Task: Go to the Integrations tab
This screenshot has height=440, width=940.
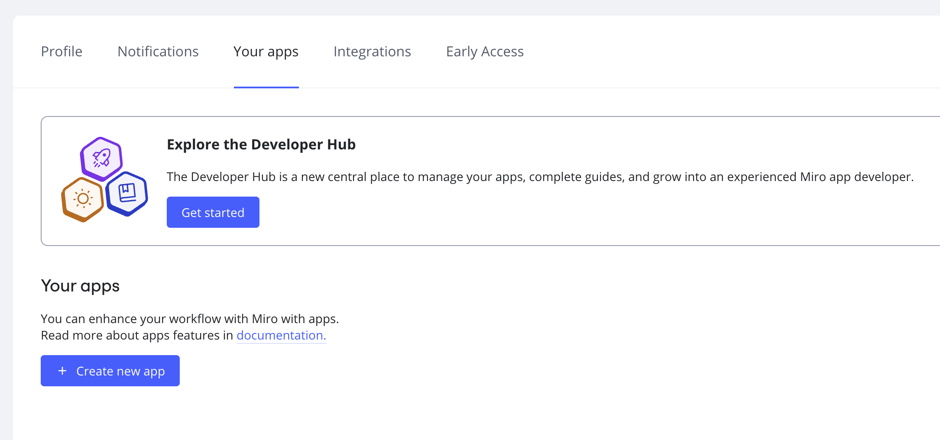Action: click(372, 52)
